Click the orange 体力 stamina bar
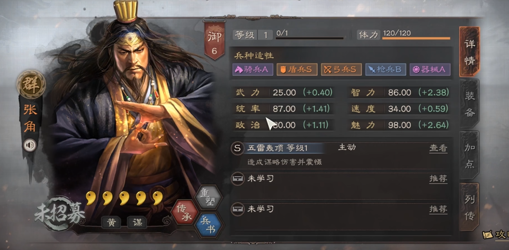Screen dimensions: 509x250 click(416, 39)
